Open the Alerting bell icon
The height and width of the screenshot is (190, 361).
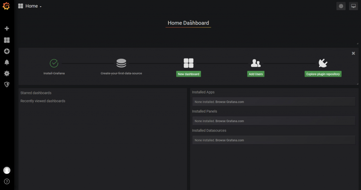pyautogui.click(x=7, y=62)
